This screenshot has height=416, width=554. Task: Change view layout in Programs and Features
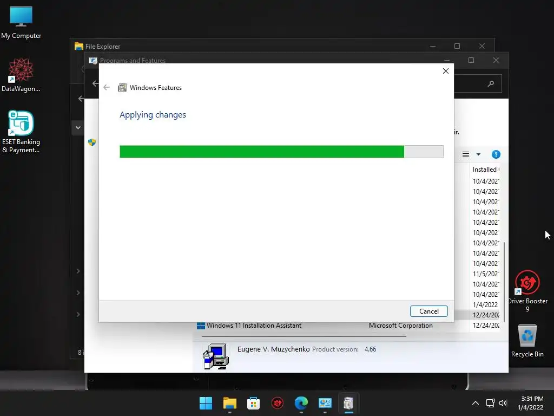pos(466,154)
